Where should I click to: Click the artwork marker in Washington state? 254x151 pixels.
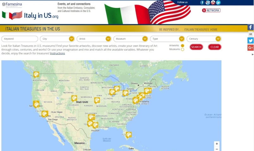click(36, 74)
